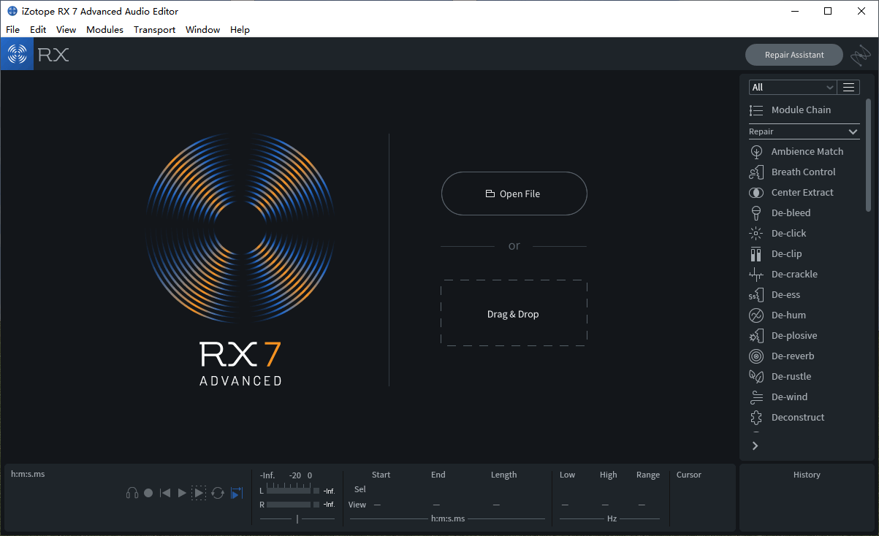Collapse the Repair category section
Viewport: 879px width, 536px height.
(x=853, y=132)
